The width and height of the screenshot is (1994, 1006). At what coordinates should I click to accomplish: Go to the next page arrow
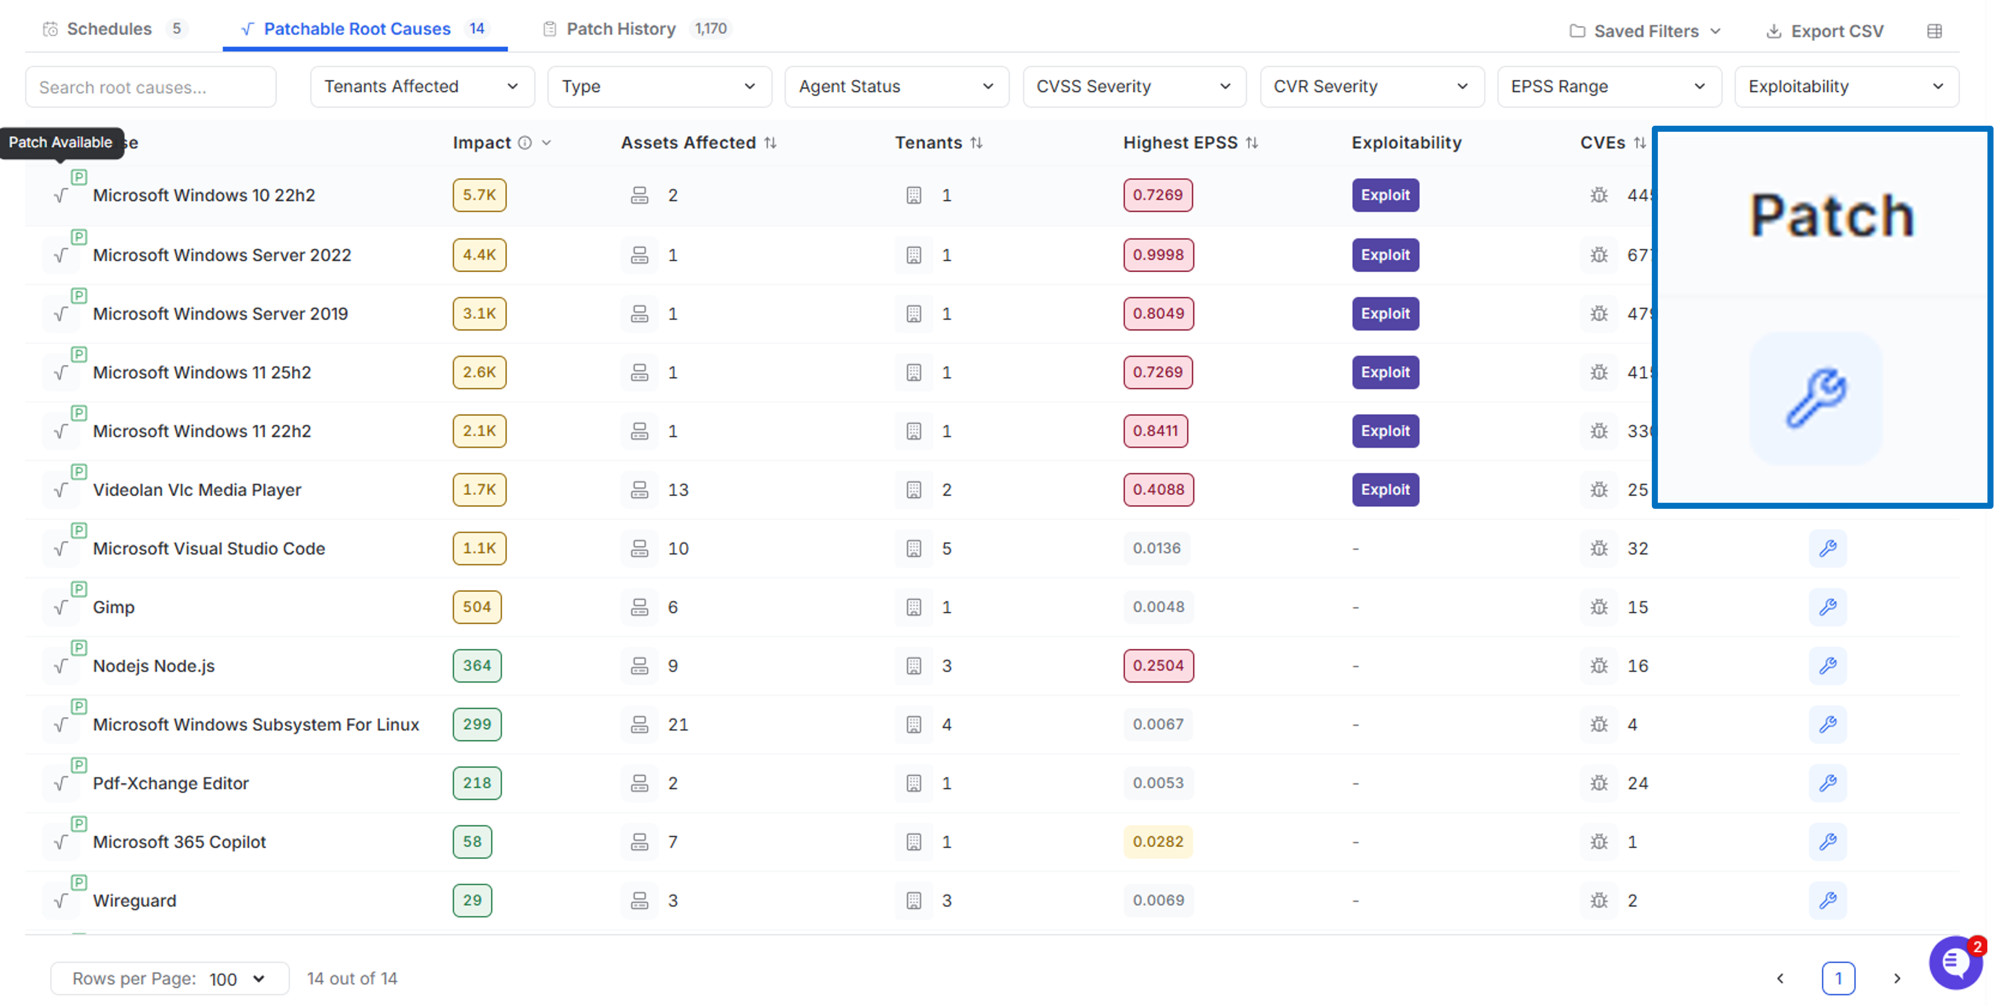1897,978
